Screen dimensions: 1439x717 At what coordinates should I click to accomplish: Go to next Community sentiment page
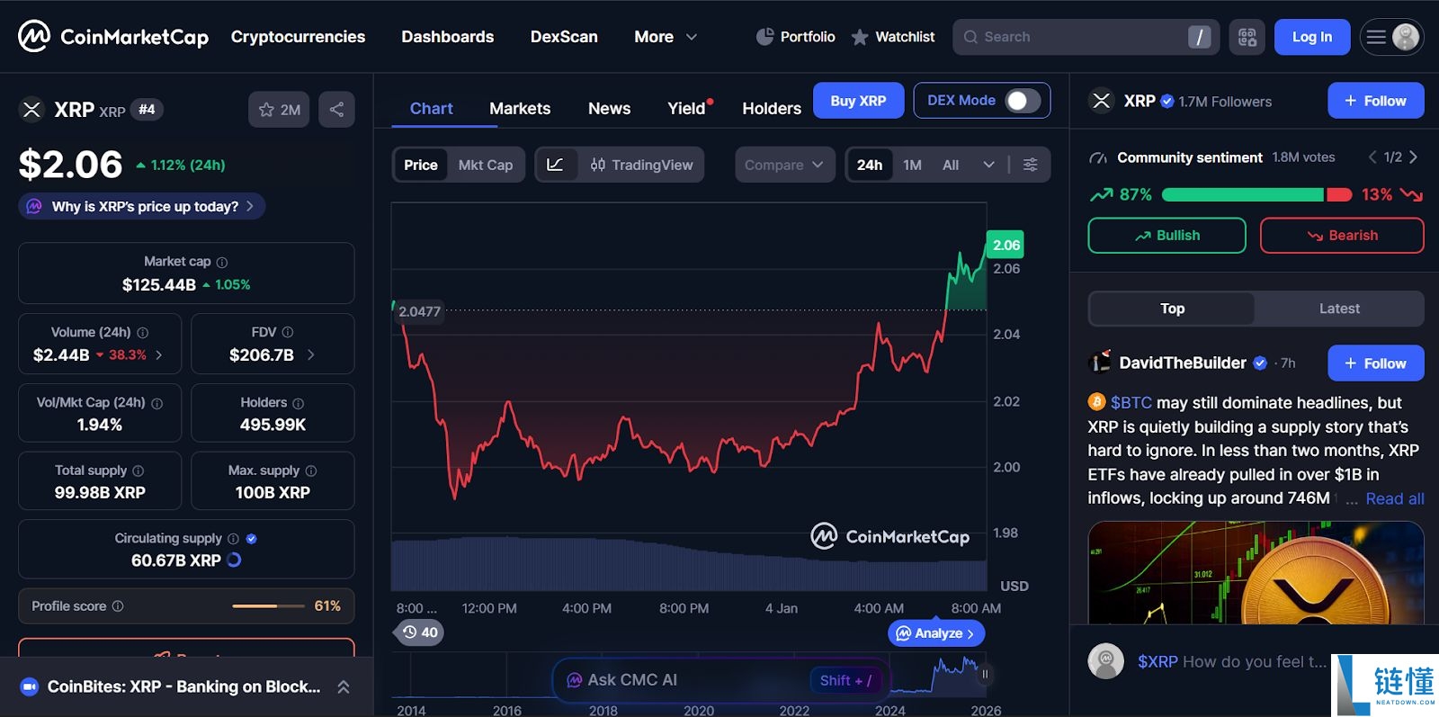click(1414, 157)
